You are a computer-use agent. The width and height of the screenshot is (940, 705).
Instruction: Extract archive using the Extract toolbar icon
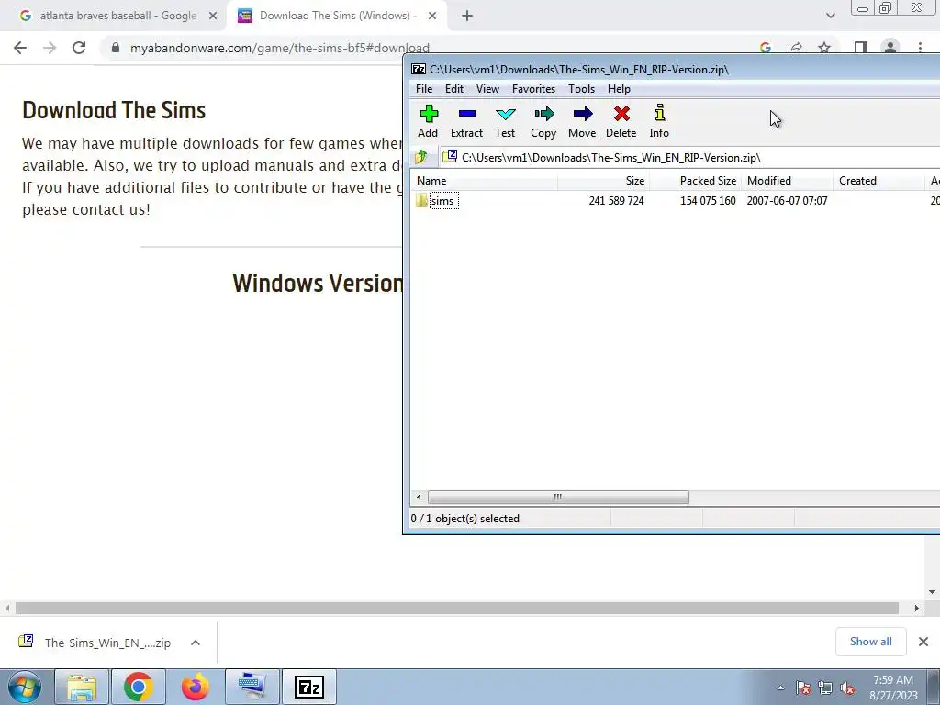(x=466, y=122)
